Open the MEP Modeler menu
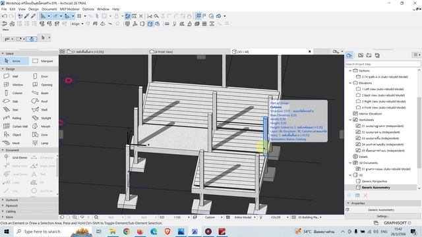This screenshot has width=422, height=237. [x=70, y=9]
